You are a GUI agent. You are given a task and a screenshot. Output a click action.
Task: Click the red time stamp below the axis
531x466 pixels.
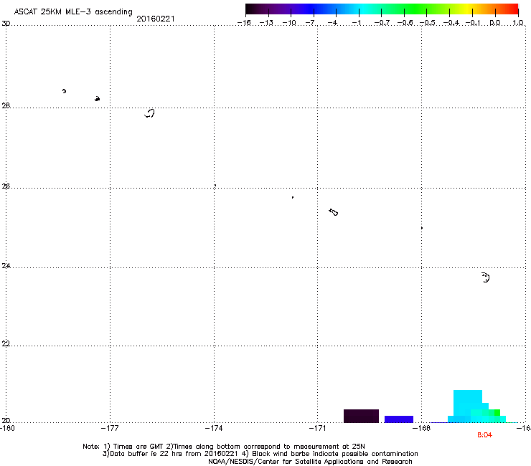pos(484,435)
